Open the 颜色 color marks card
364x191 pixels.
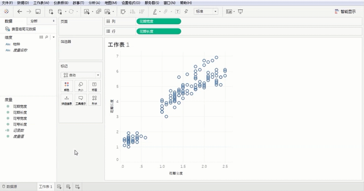click(x=67, y=86)
